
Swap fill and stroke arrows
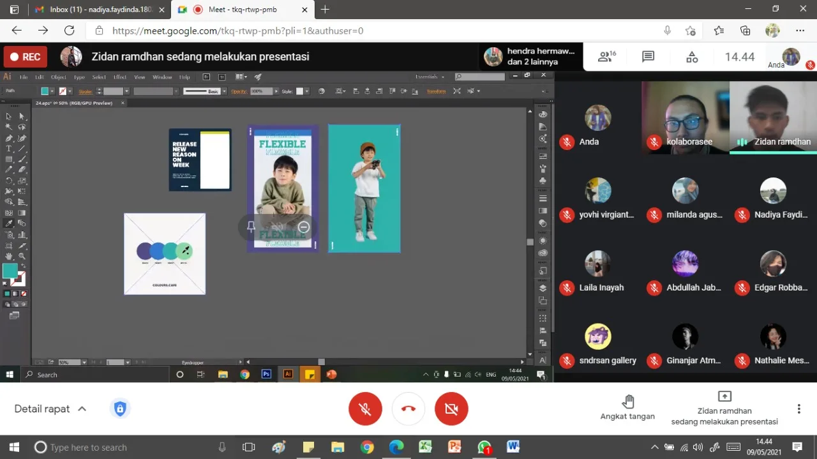coord(23,266)
